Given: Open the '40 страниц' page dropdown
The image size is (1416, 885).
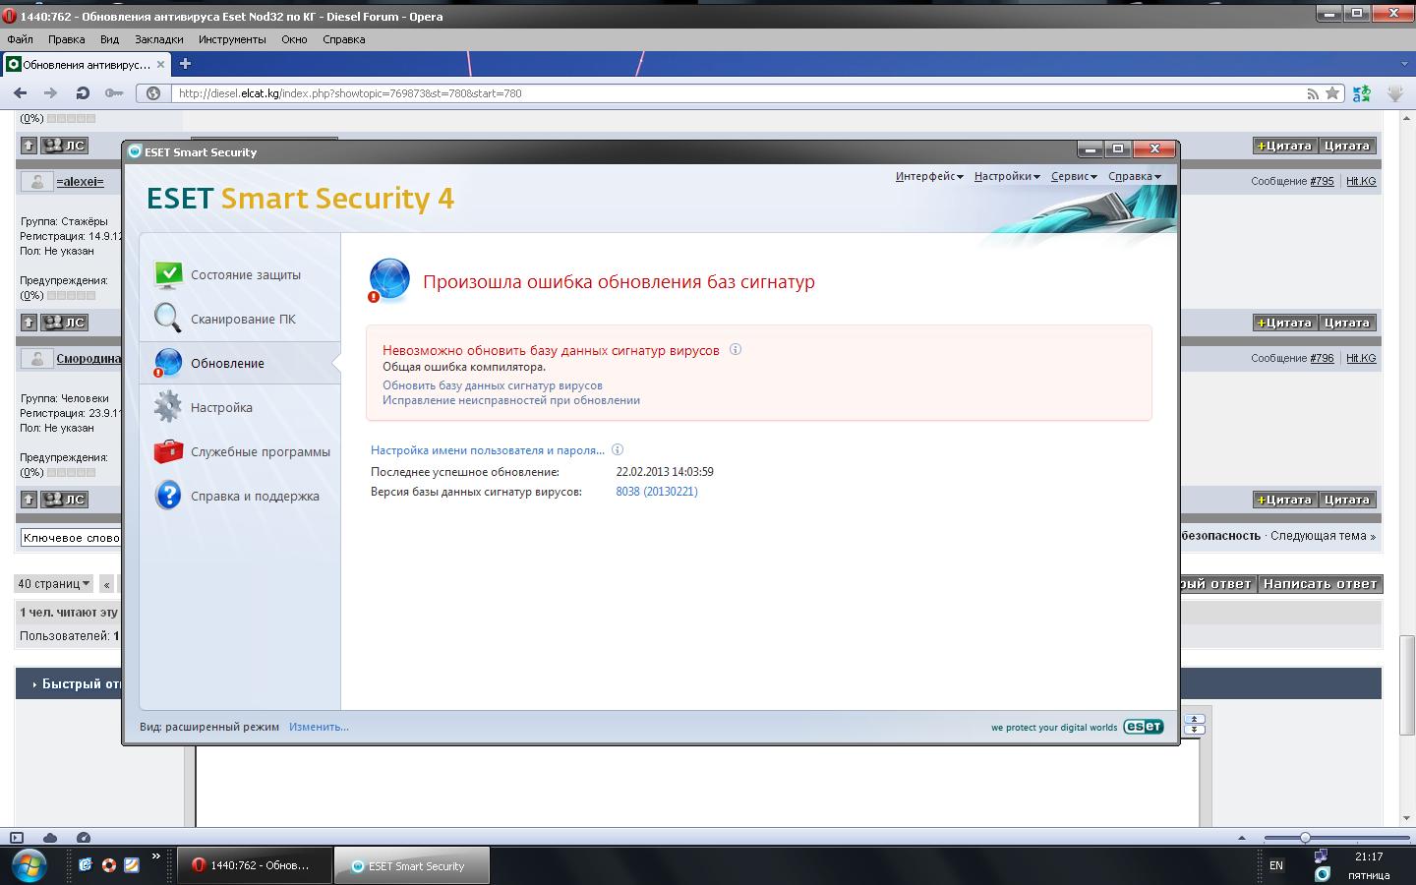Looking at the screenshot, I should (54, 583).
